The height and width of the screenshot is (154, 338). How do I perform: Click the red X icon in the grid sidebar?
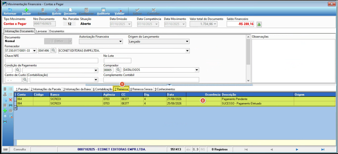pos(10,100)
